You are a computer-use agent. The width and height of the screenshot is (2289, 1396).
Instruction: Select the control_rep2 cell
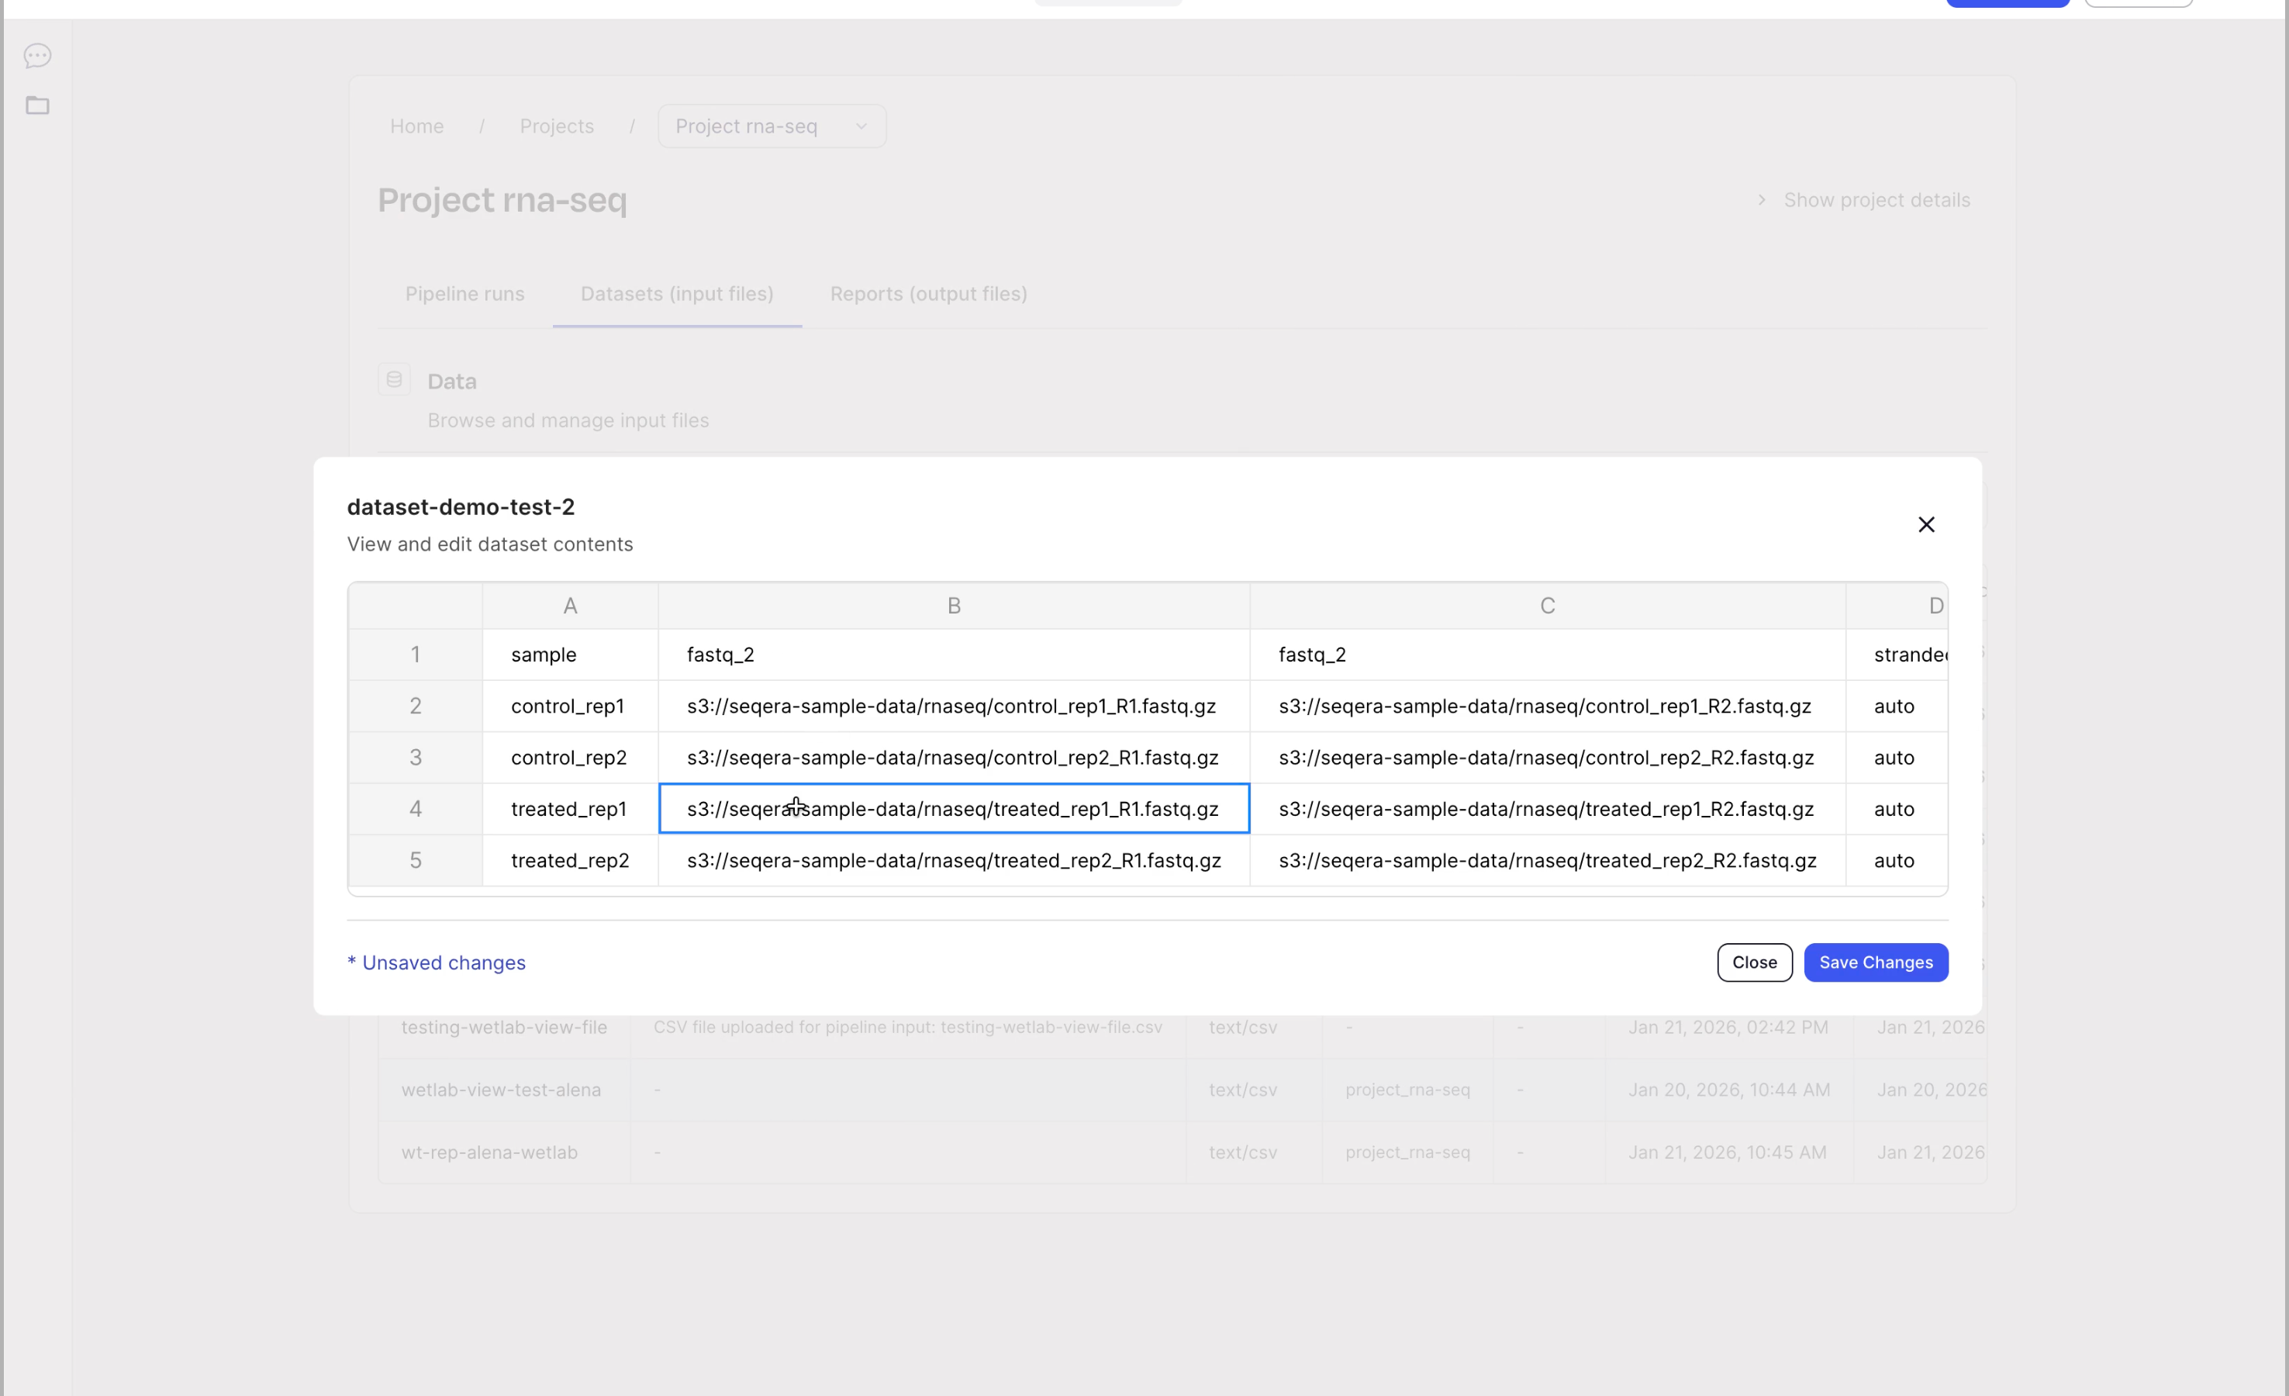tap(571, 758)
